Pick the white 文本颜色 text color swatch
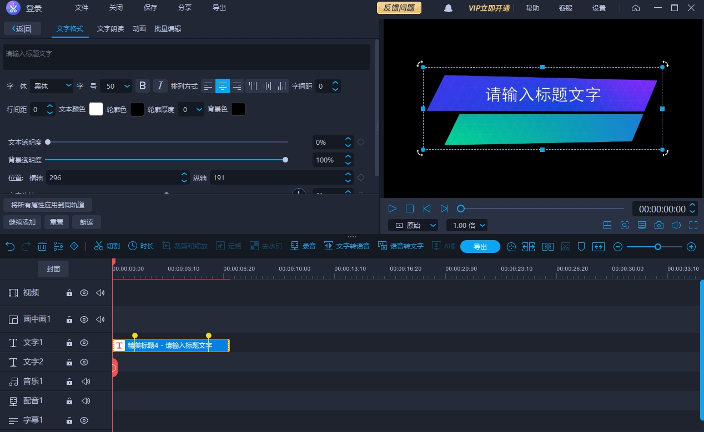The image size is (704, 432). coord(96,109)
